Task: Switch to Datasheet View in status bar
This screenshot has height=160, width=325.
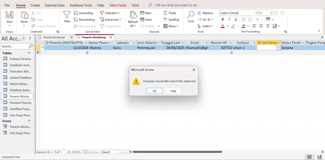Action: pyautogui.click(x=309, y=157)
